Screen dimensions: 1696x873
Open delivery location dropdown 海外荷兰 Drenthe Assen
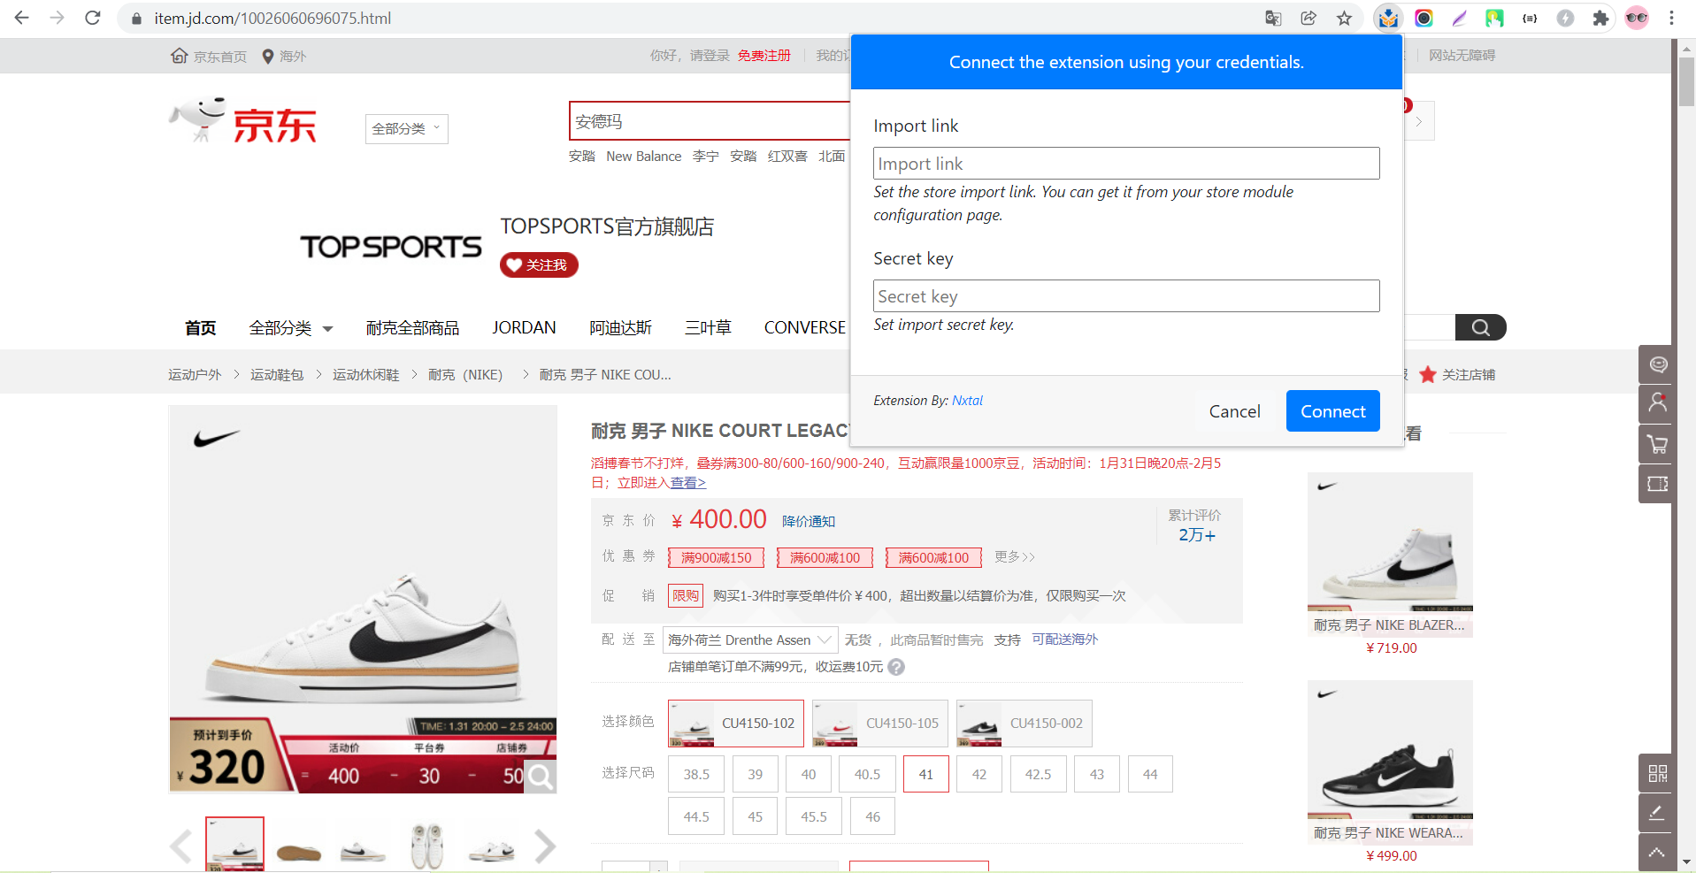(x=749, y=639)
